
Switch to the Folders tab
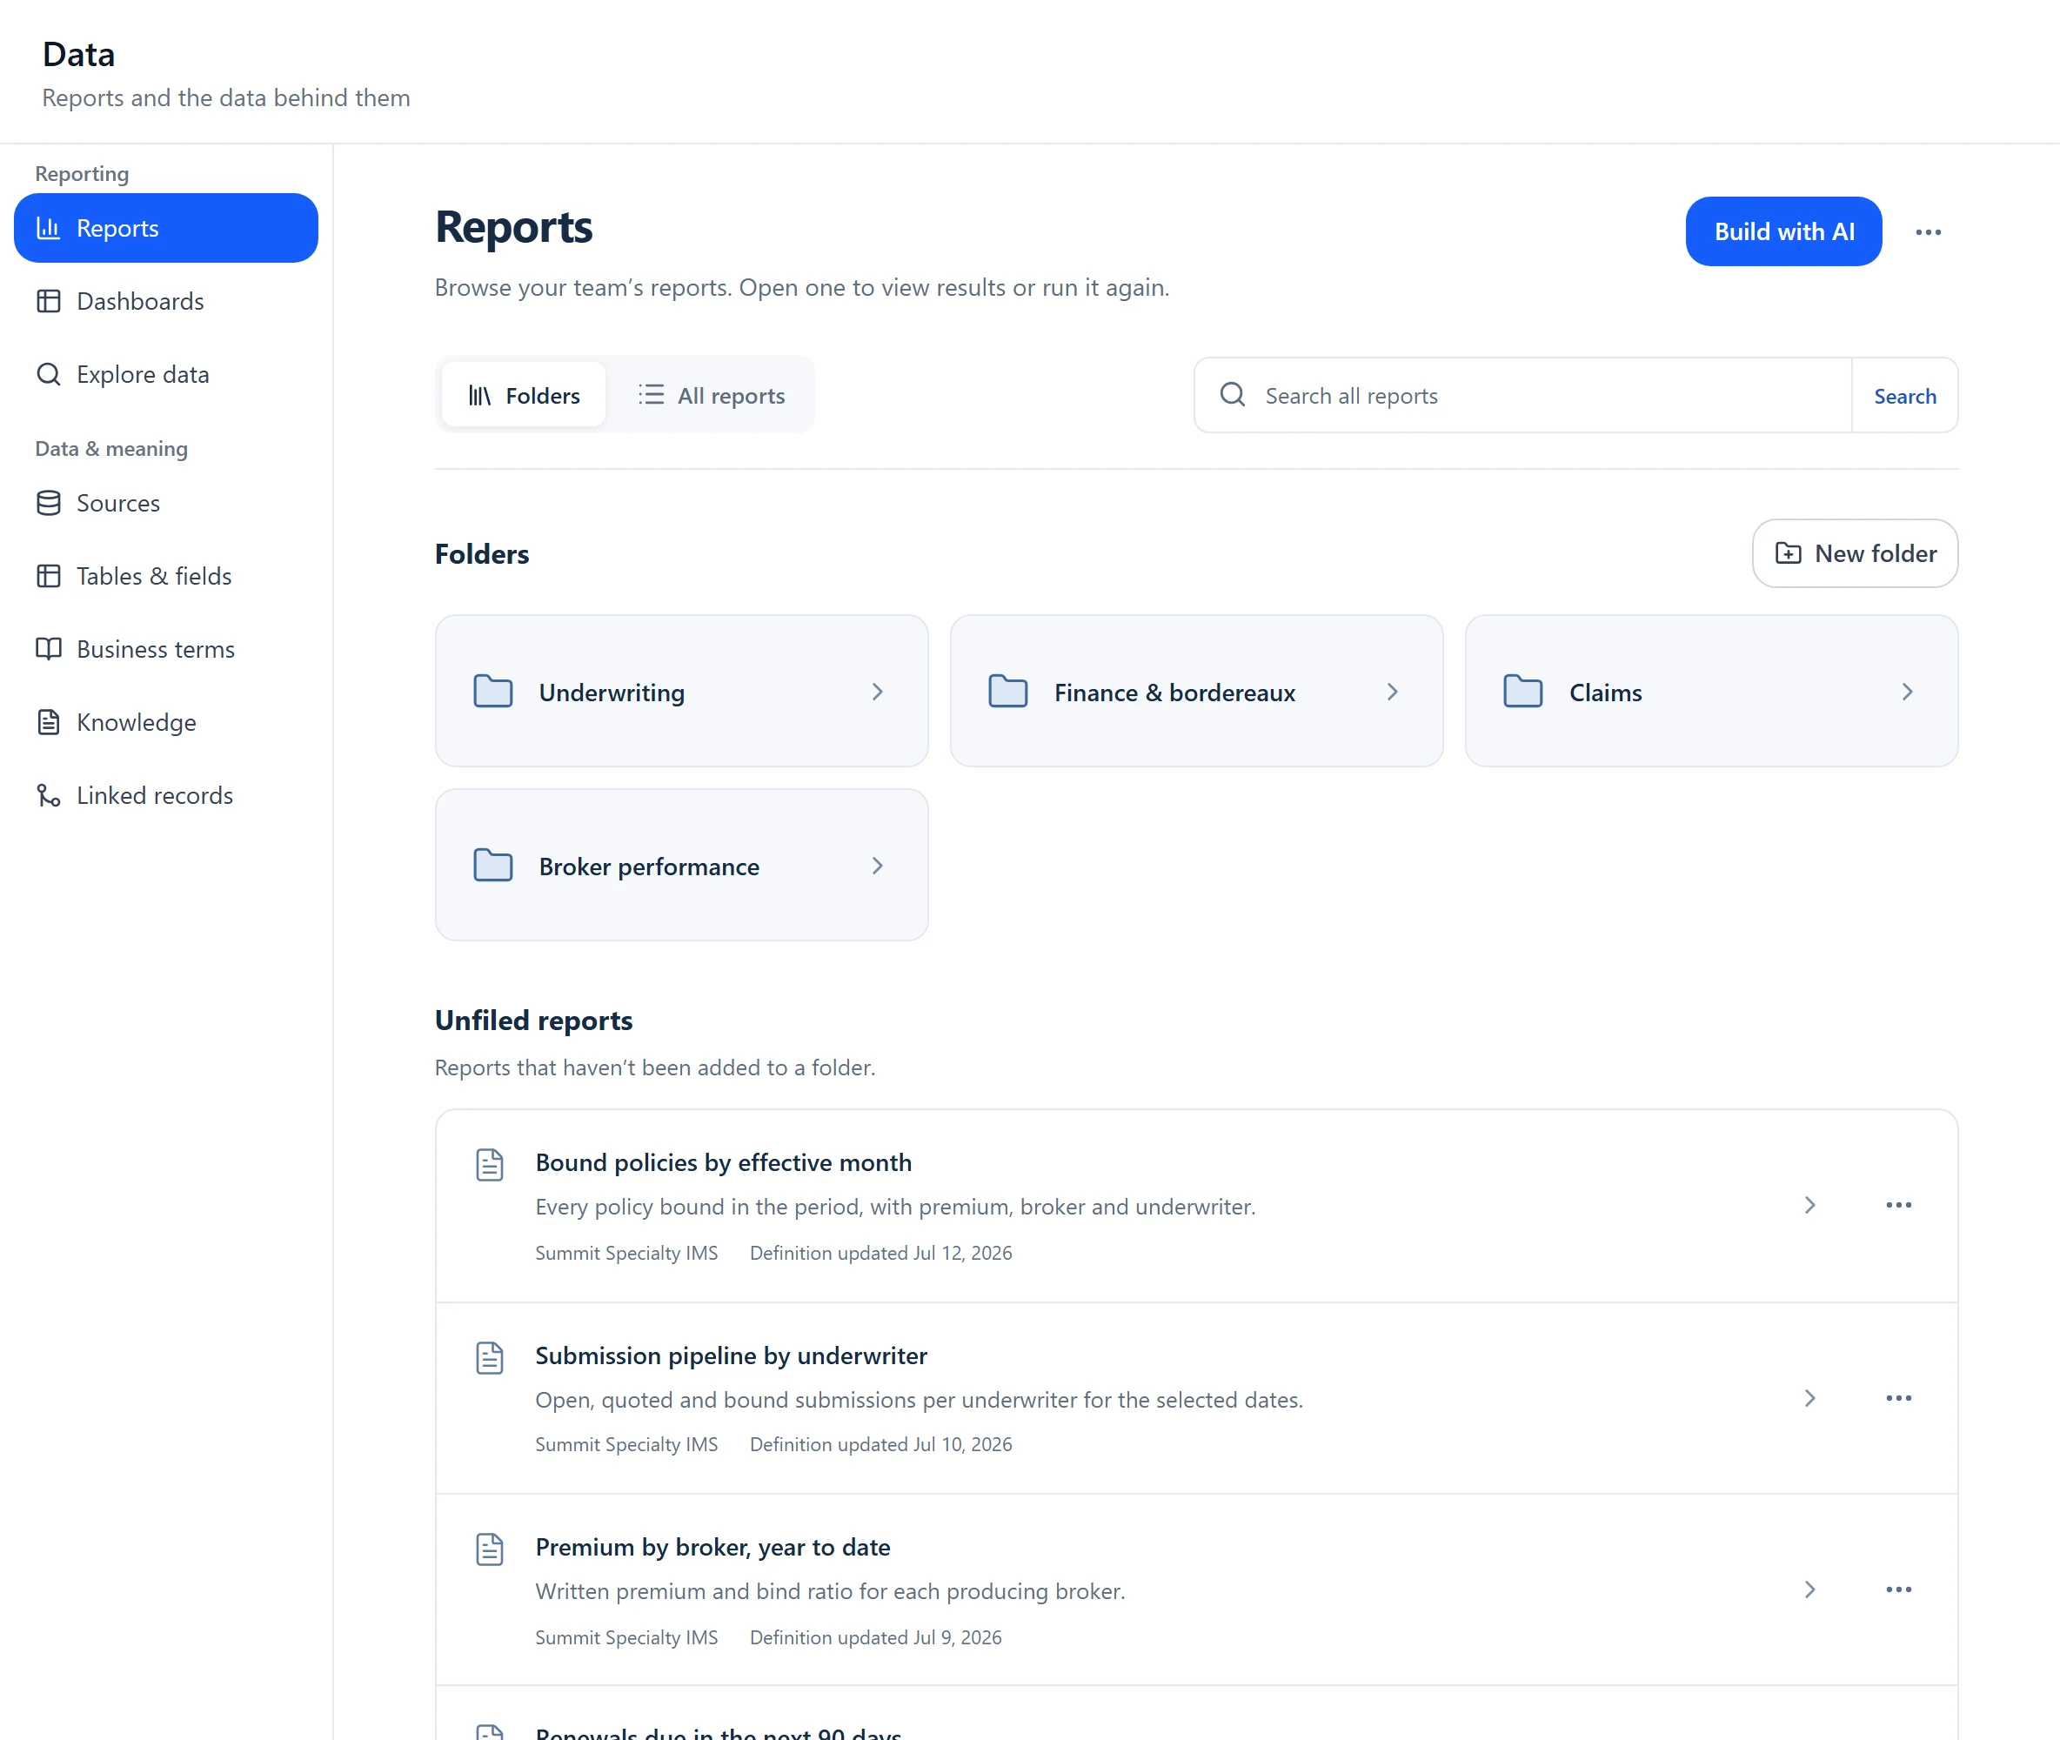524,395
